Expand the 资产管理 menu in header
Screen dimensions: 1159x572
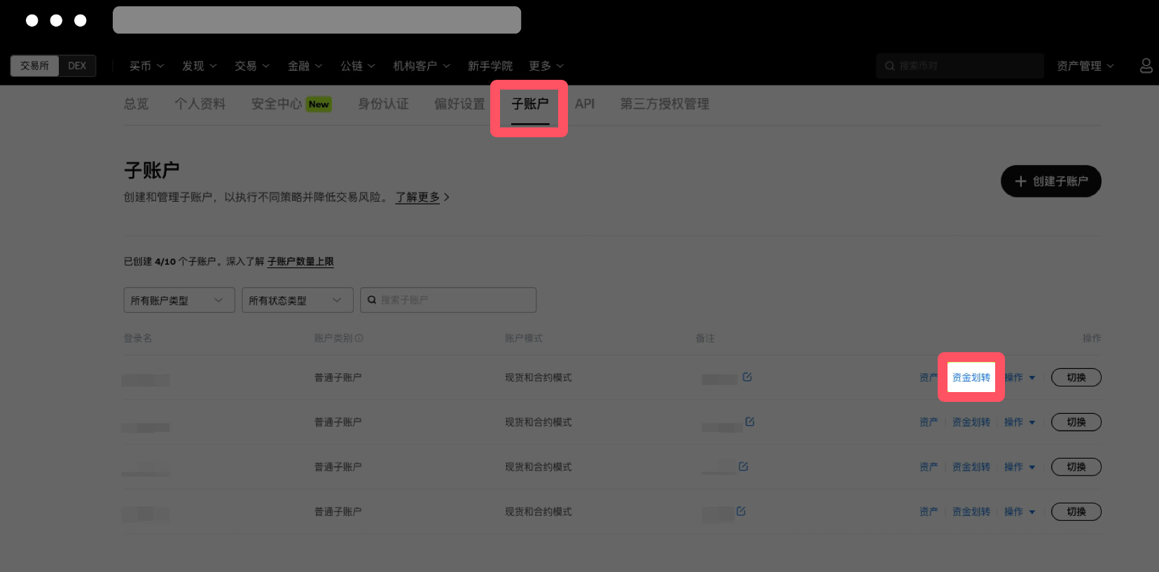point(1085,66)
